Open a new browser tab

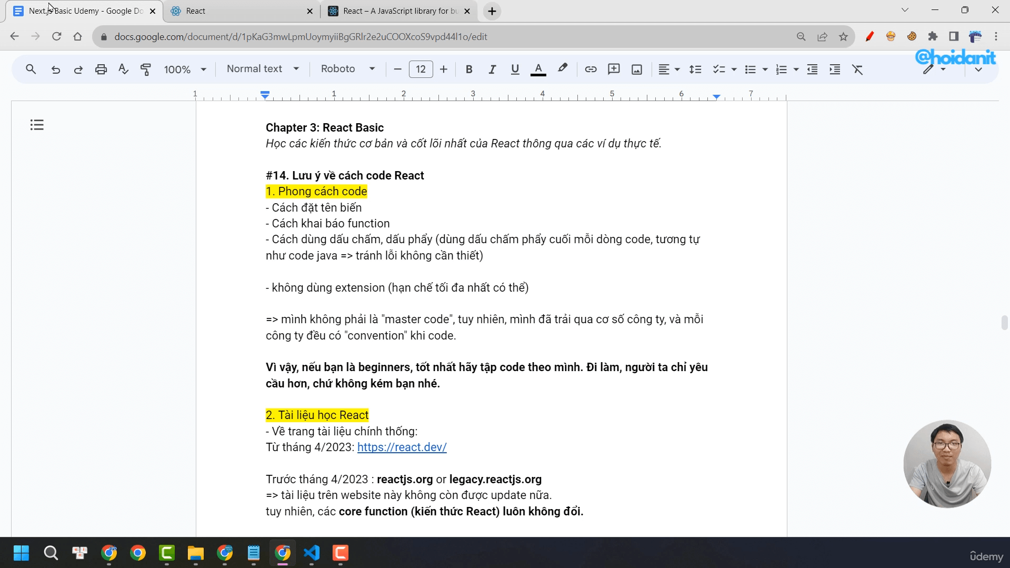(x=492, y=11)
